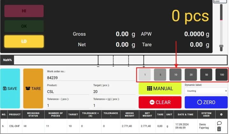Click the Tolerance minus pcs field
The width and height of the screenshot is (229, 134).
pyautogui.click(x=68, y=105)
